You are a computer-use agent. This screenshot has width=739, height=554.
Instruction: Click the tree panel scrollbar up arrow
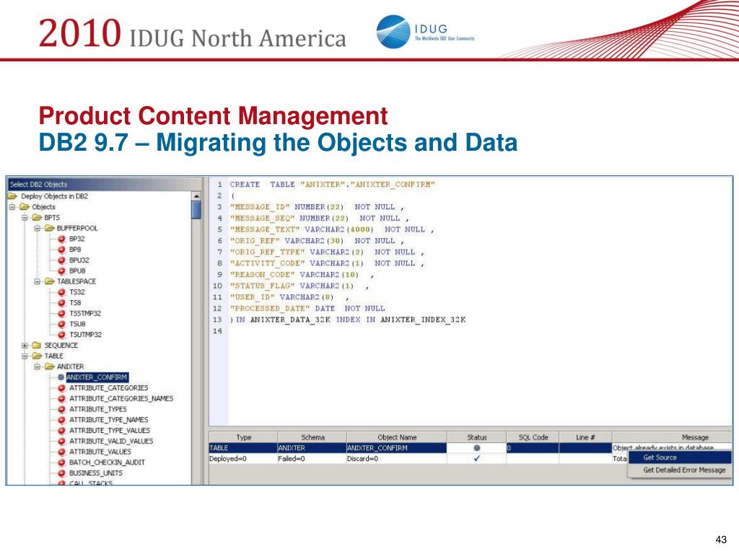point(196,196)
